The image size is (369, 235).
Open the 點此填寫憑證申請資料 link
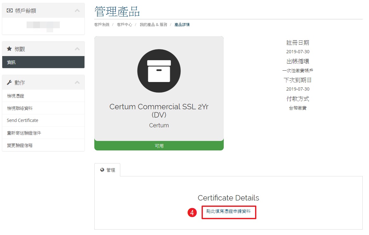click(x=228, y=211)
